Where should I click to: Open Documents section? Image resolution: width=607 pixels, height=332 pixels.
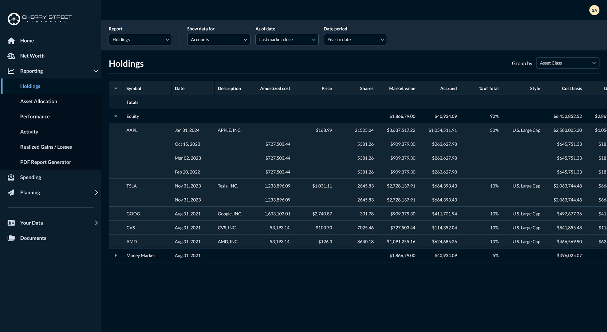click(x=33, y=238)
